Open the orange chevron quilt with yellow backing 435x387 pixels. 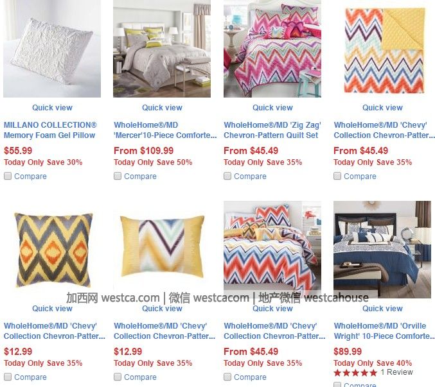[x=384, y=51]
